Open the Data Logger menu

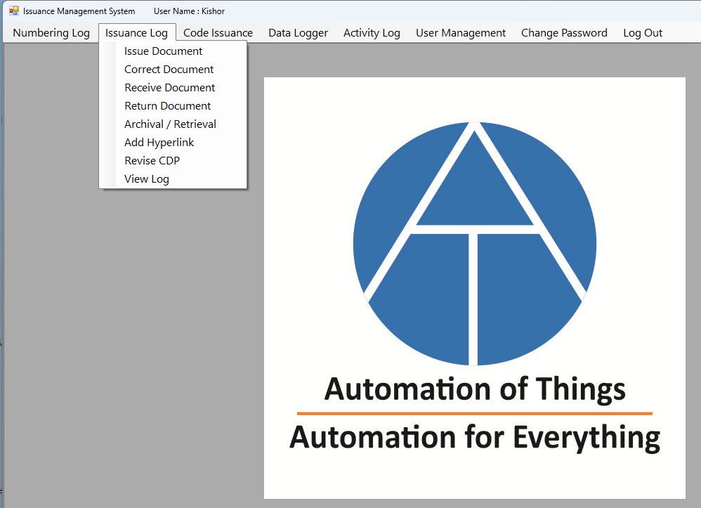click(x=299, y=32)
